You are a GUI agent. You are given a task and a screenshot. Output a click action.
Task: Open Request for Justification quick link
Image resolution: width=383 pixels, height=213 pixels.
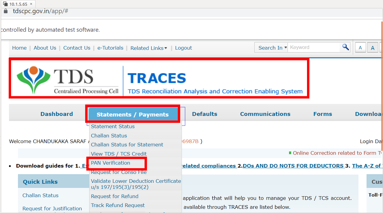pos(52,209)
